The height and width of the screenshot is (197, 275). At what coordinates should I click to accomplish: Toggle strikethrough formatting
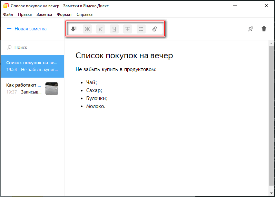[128, 29]
